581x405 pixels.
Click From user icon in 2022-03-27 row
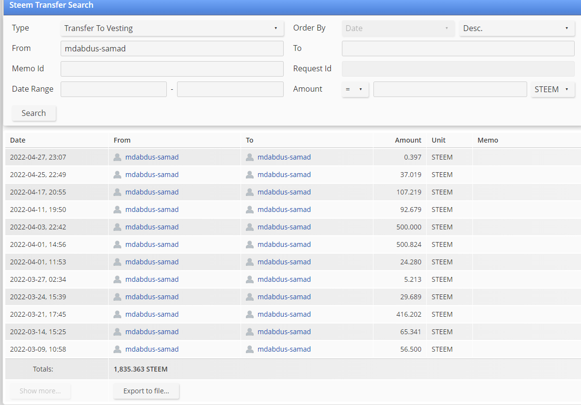(x=117, y=279)
